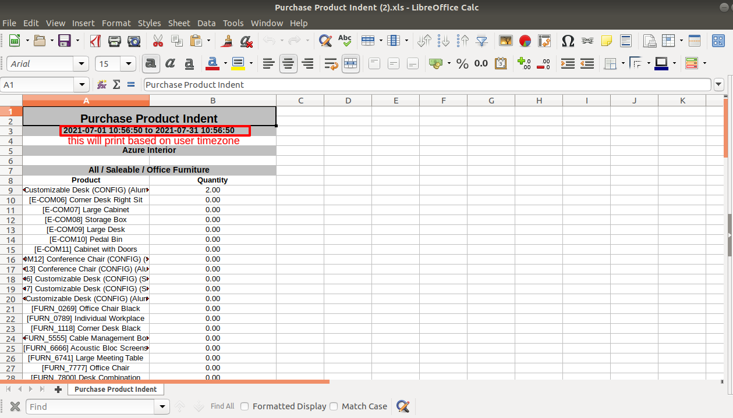Click Sort Descending icon
Image resolution: width=733 pixels, height=418 pixels.
[463, 41]
